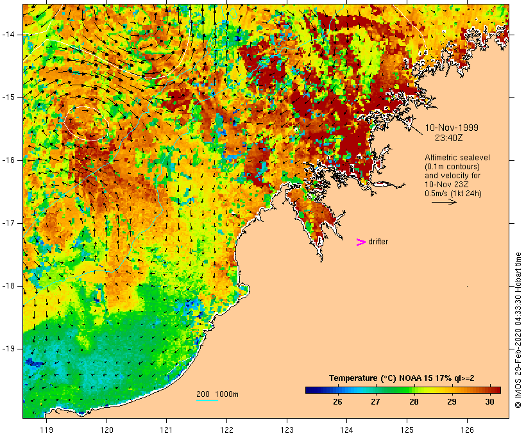This screenshot has height=436, width=526.
Task: Click the temperature color bar legend
Action: 403,390
